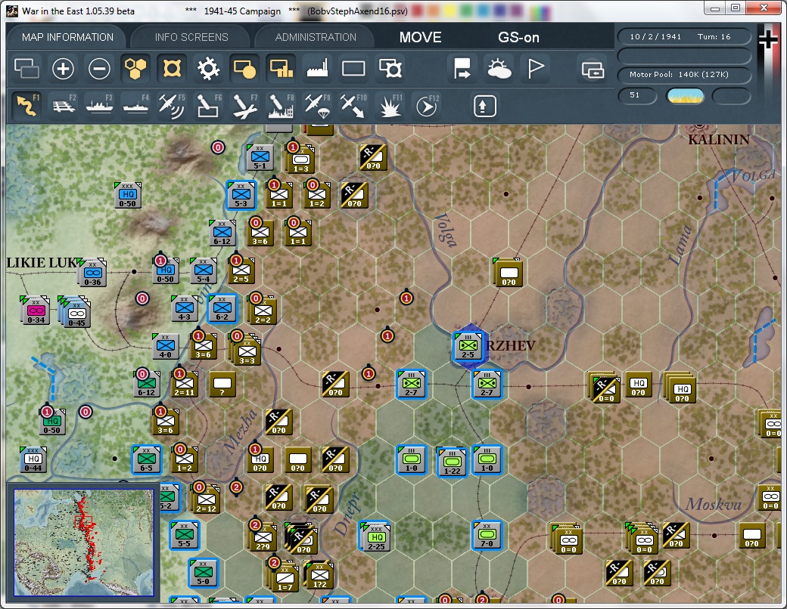Toggle the factory locations display
This screenshot has width=787, height=609.
(x=317, y=68)
